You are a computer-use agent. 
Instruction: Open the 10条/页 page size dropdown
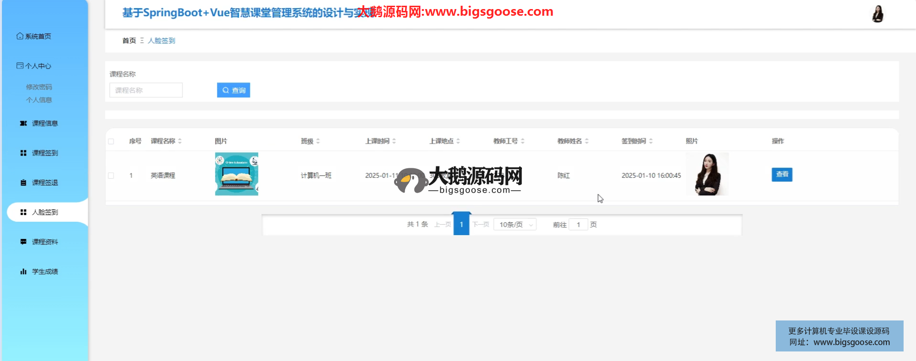pyautogui.click(x=515, y=225)
